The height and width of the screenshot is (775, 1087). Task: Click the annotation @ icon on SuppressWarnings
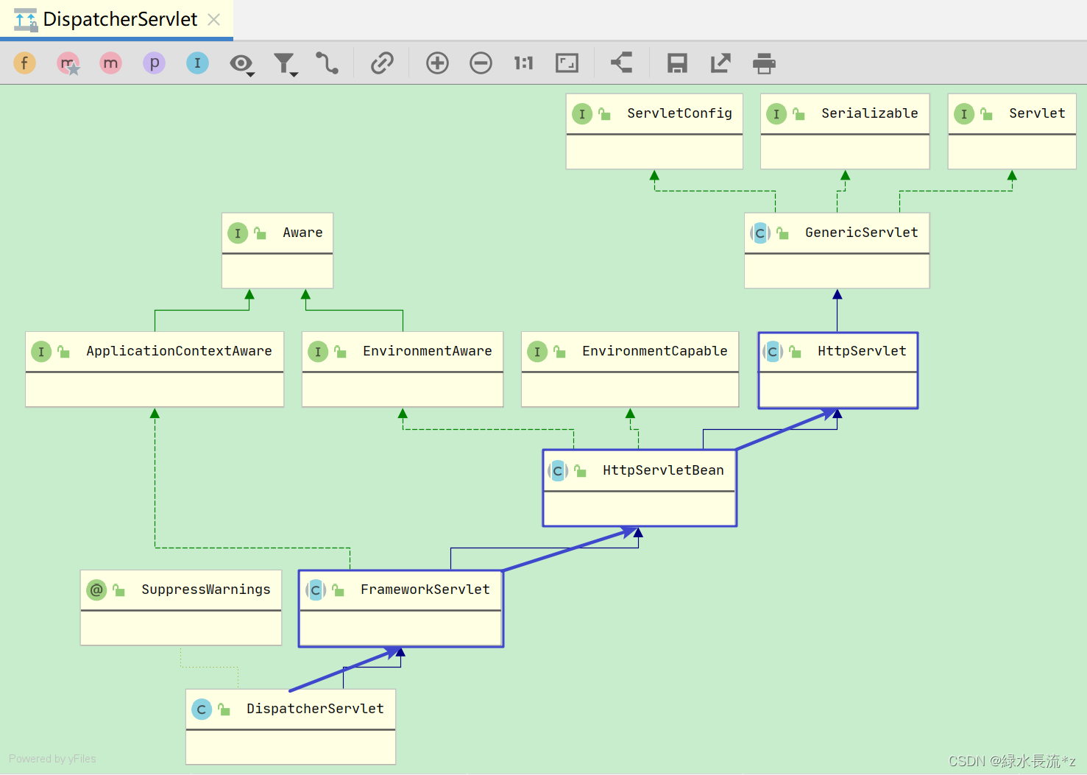coord(96,590)
